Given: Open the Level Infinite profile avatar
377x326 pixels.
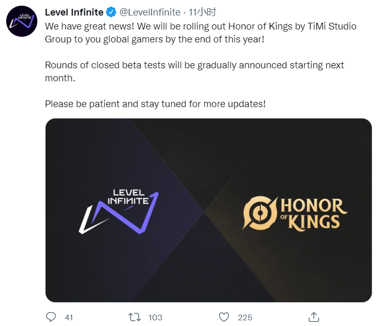Looking at the screenshot, I should 21,21.
